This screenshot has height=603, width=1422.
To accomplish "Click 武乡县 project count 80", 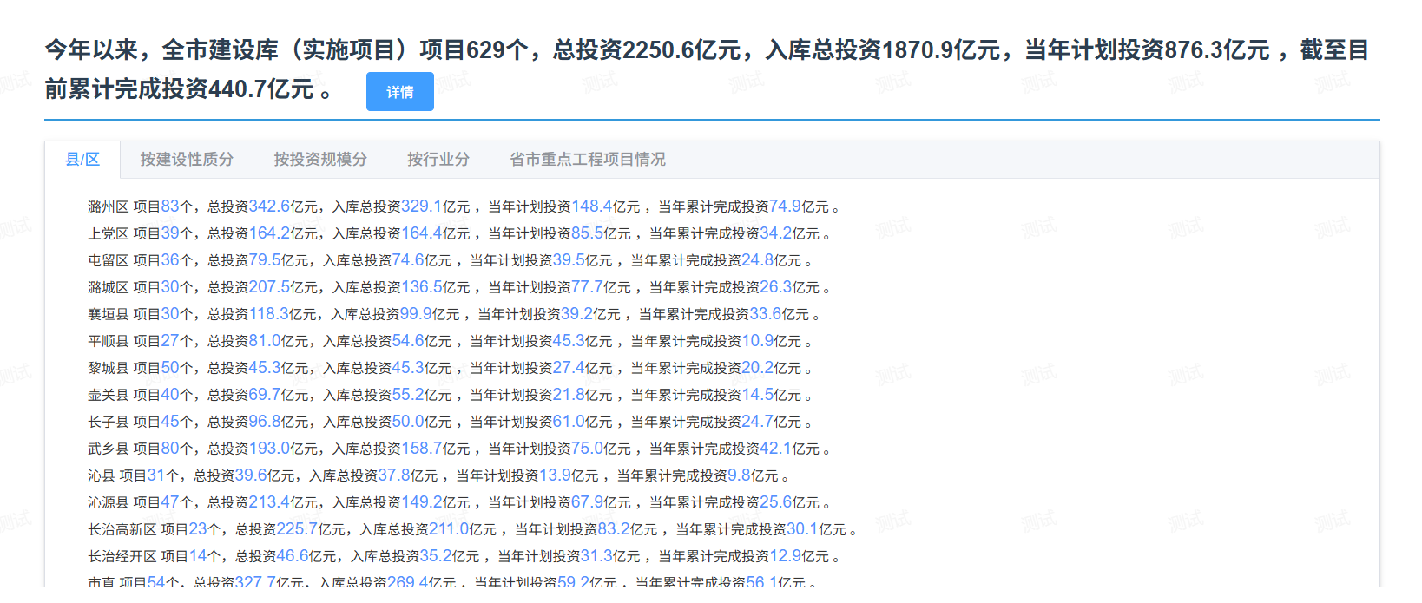I will (169, 449).
